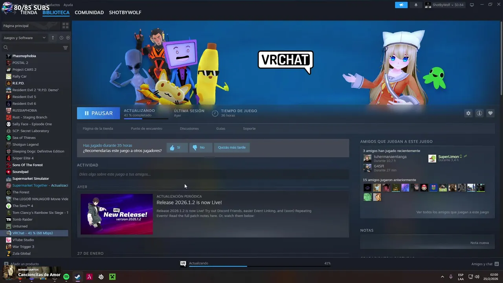Screen dimensions: 503x283
Task: Open the New Release 2026.1.2 thumbnail
Action: click(x=117, y=214)
